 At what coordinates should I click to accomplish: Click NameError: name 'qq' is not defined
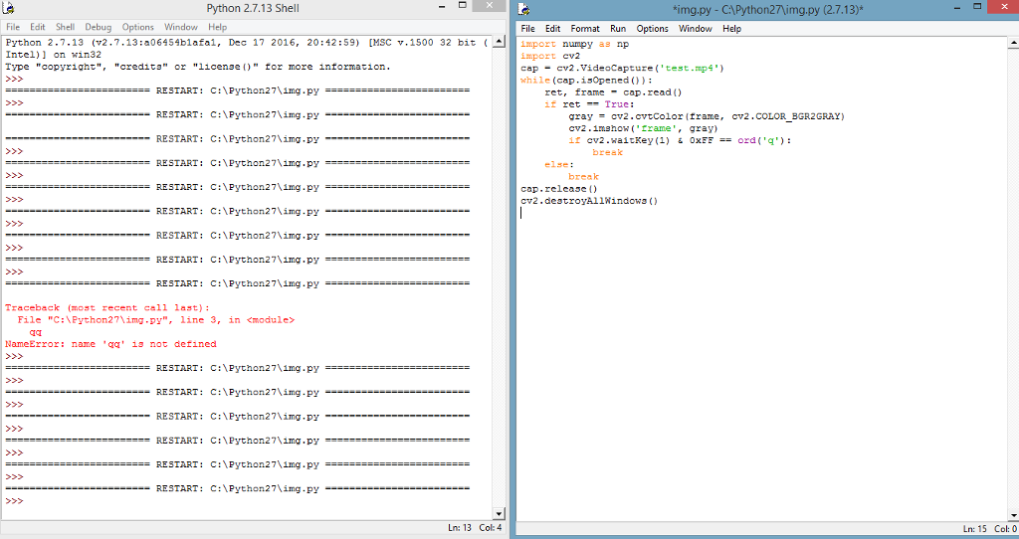[x=110, y=344]
